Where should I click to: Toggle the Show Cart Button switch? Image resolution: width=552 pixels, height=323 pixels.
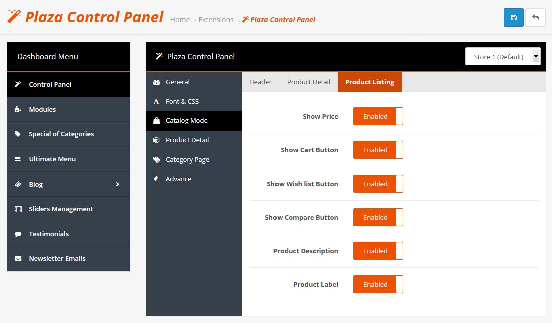378,150
